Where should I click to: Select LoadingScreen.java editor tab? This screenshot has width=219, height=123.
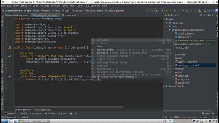46,15
